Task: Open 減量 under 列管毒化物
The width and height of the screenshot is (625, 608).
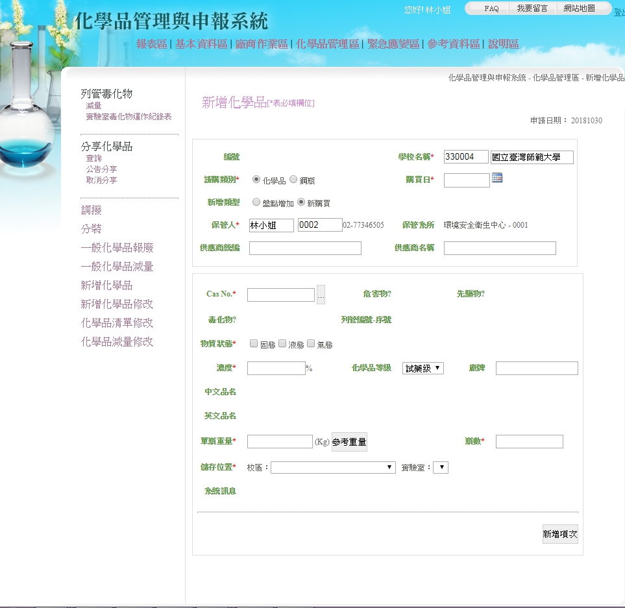Action: (x=93, y=106)
